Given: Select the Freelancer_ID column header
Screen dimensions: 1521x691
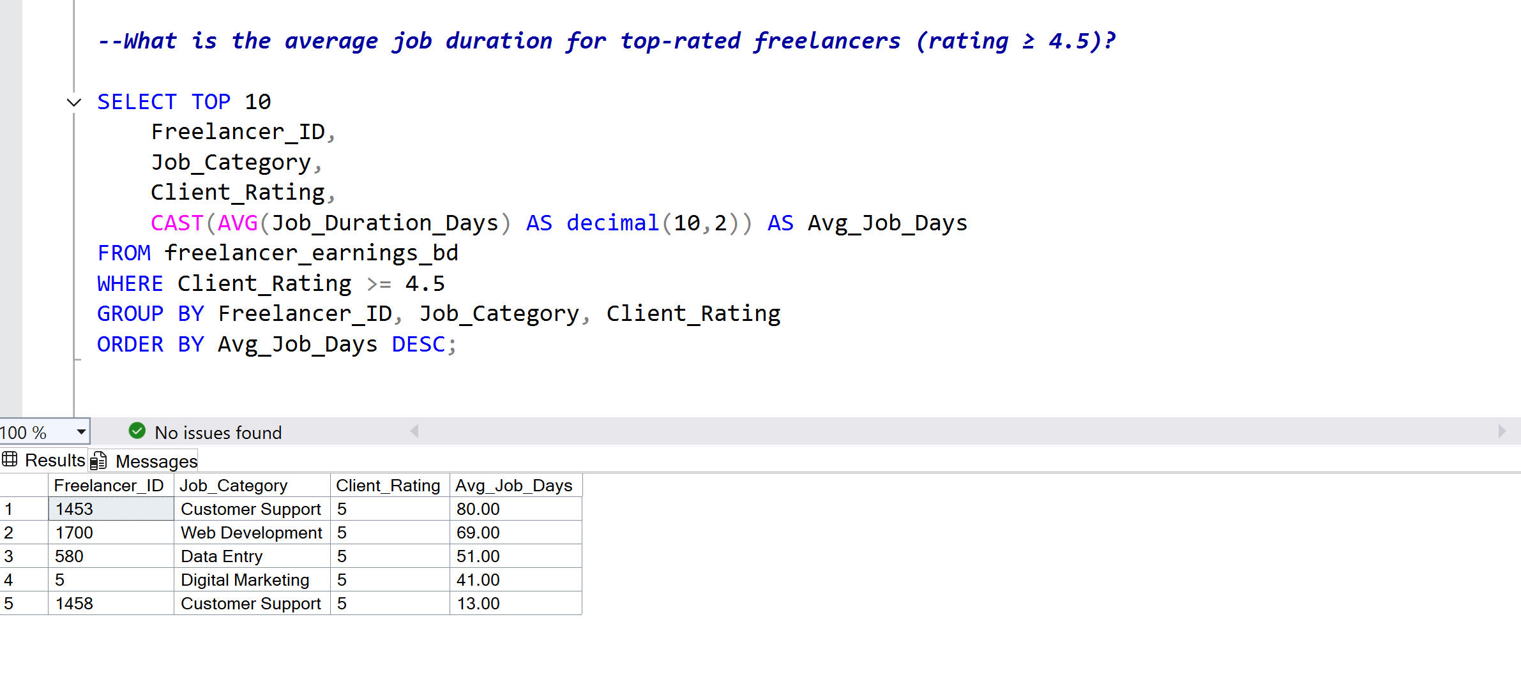Looking at the screenshot, I should coord(109,486).
